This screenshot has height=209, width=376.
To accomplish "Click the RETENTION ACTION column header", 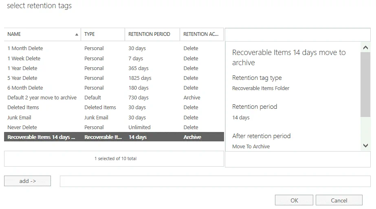I will pyautogui.click(x=201, y=34).
